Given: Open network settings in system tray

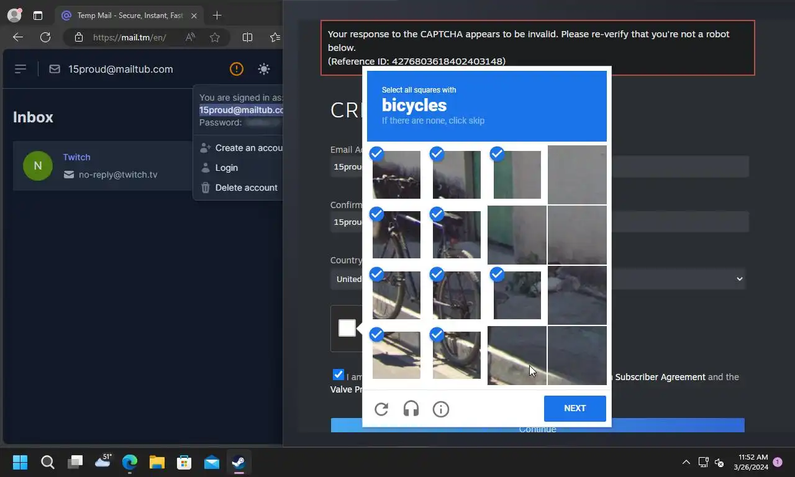Looking at the screenshot, I should pyautogui.click(x=704, y=462).
